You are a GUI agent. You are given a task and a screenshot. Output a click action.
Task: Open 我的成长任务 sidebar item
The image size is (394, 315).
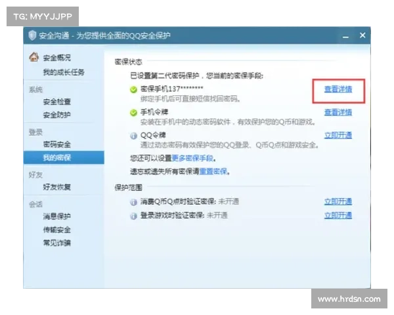click(64, 72)
